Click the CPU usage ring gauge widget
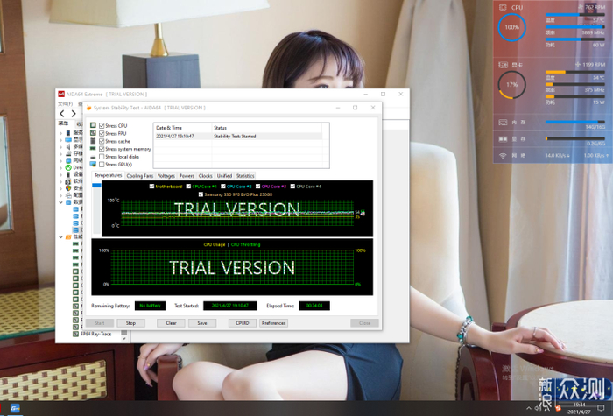 click(512, 27)
